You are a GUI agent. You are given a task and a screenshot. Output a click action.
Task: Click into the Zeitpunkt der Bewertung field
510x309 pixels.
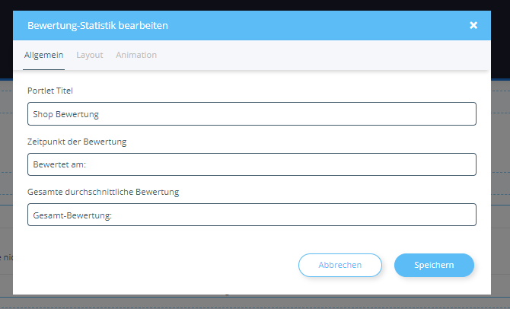252,164
